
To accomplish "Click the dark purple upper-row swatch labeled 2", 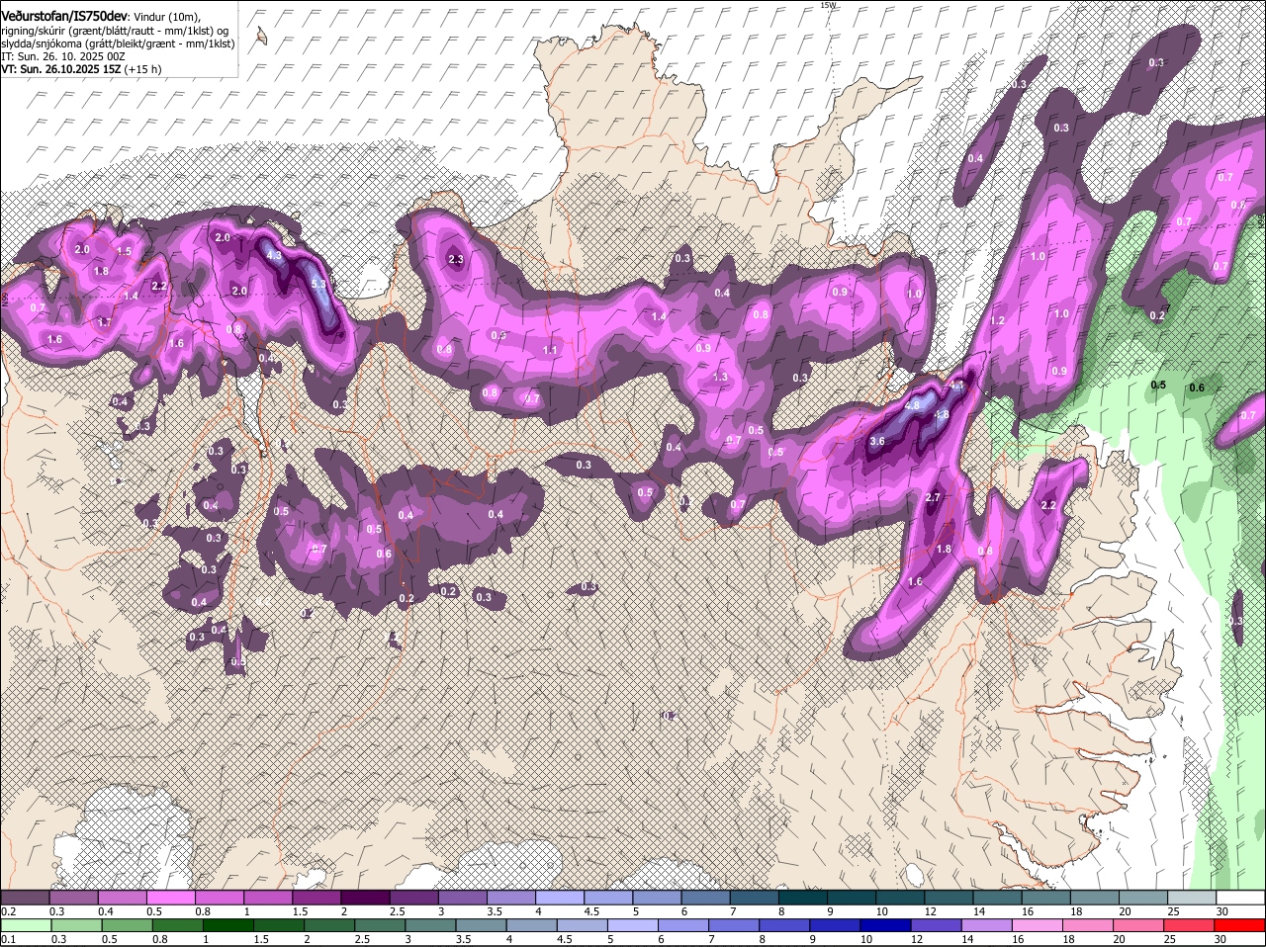I will pyautogui.click(x=365, y=897).
